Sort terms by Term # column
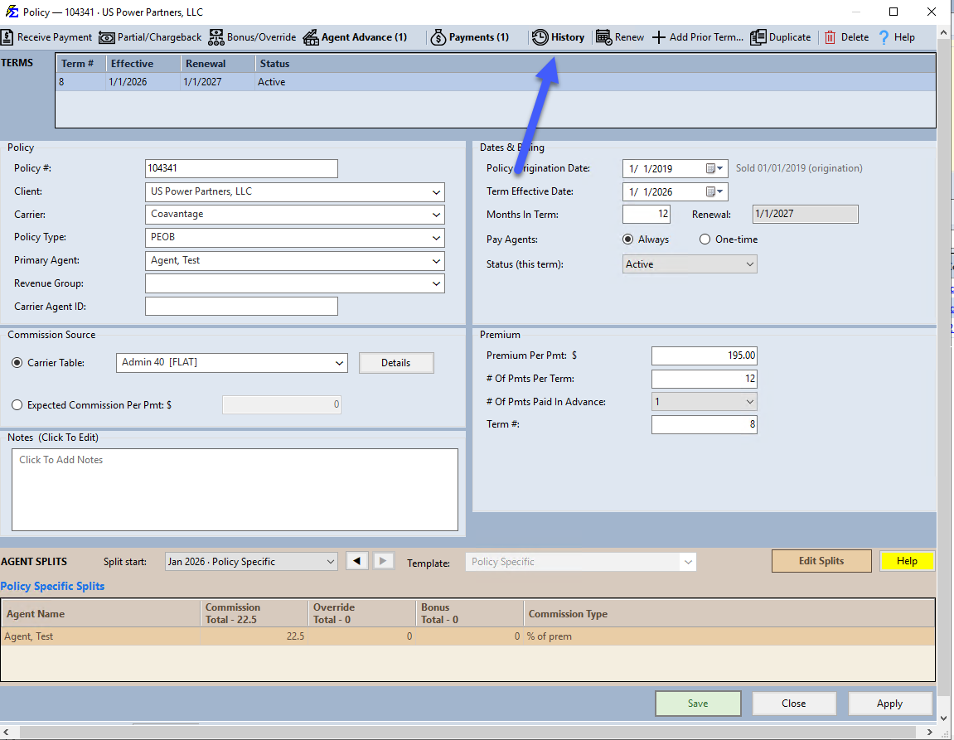The height and width of the screenshot is (740, 954). [x=81, y=63]
